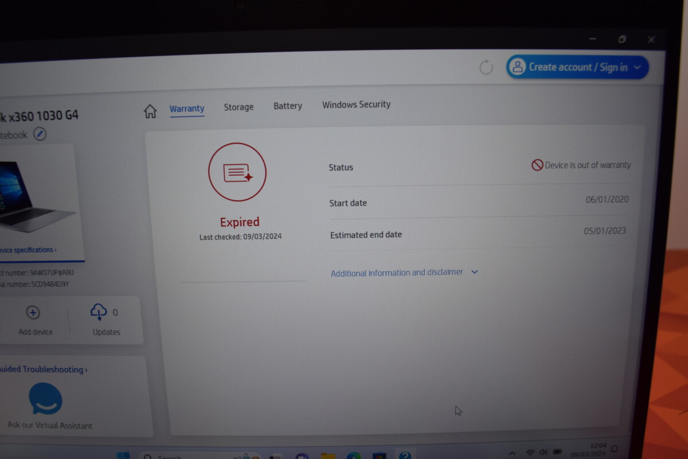Click the 'Status' row label
The image size is (688, 459).
pyautogui.click(x=341, y=168)
